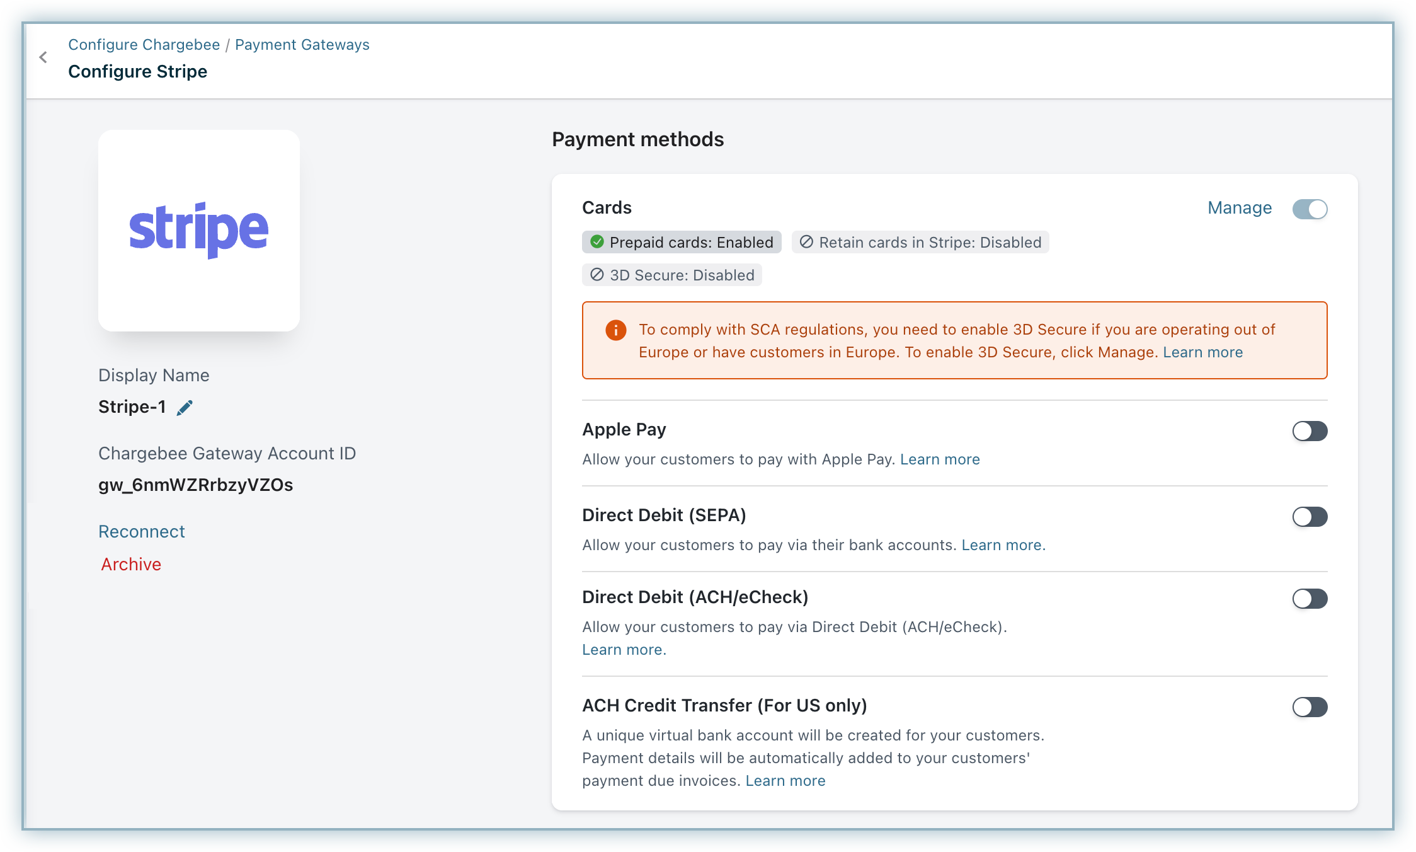Viewport: 1416px width, 852px height.
Task: Enable Direct Debit (ACH/eCheck) toggle
Action: [x=1310, y=599]
